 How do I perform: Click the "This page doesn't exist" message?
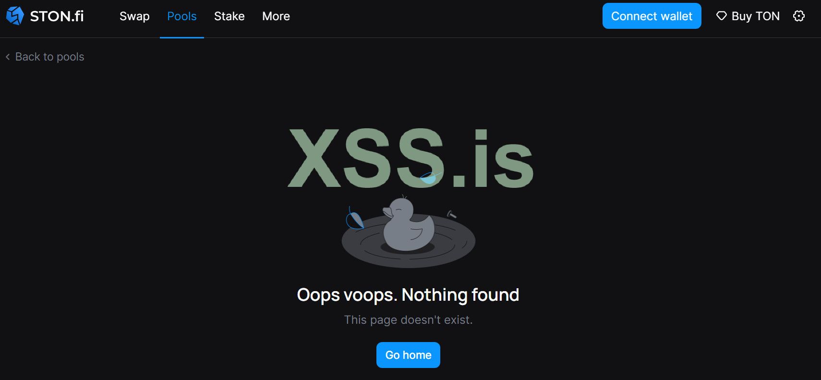pos(408,320)
